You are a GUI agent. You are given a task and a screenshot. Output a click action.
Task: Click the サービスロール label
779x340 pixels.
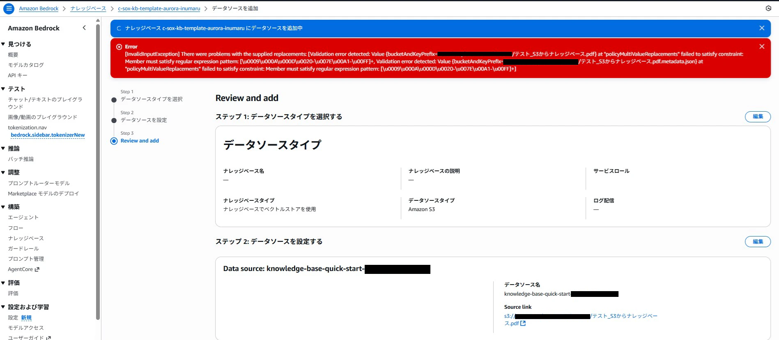611,171
